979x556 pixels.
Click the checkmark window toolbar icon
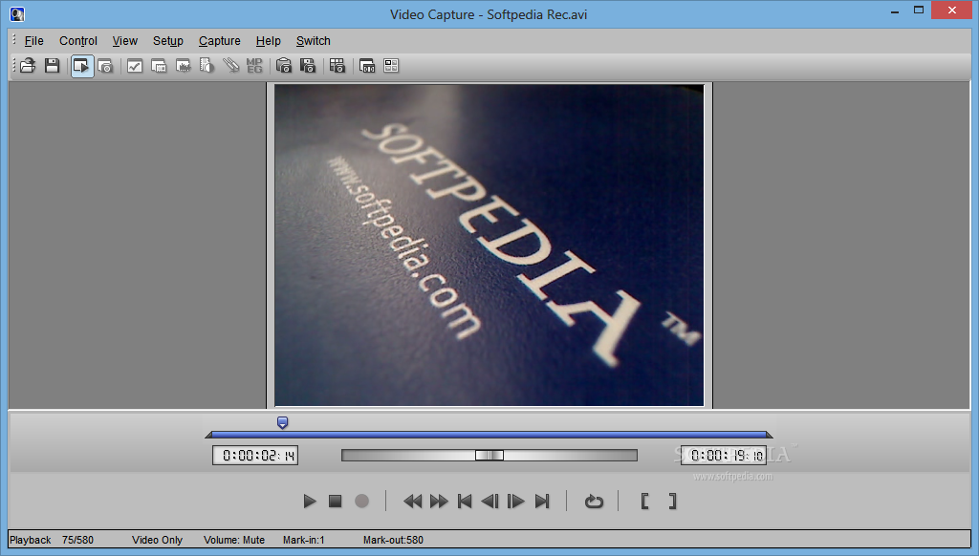[x=134, y=66]
